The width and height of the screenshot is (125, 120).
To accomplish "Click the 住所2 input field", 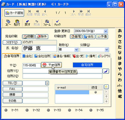I will (x=62, y=76).
